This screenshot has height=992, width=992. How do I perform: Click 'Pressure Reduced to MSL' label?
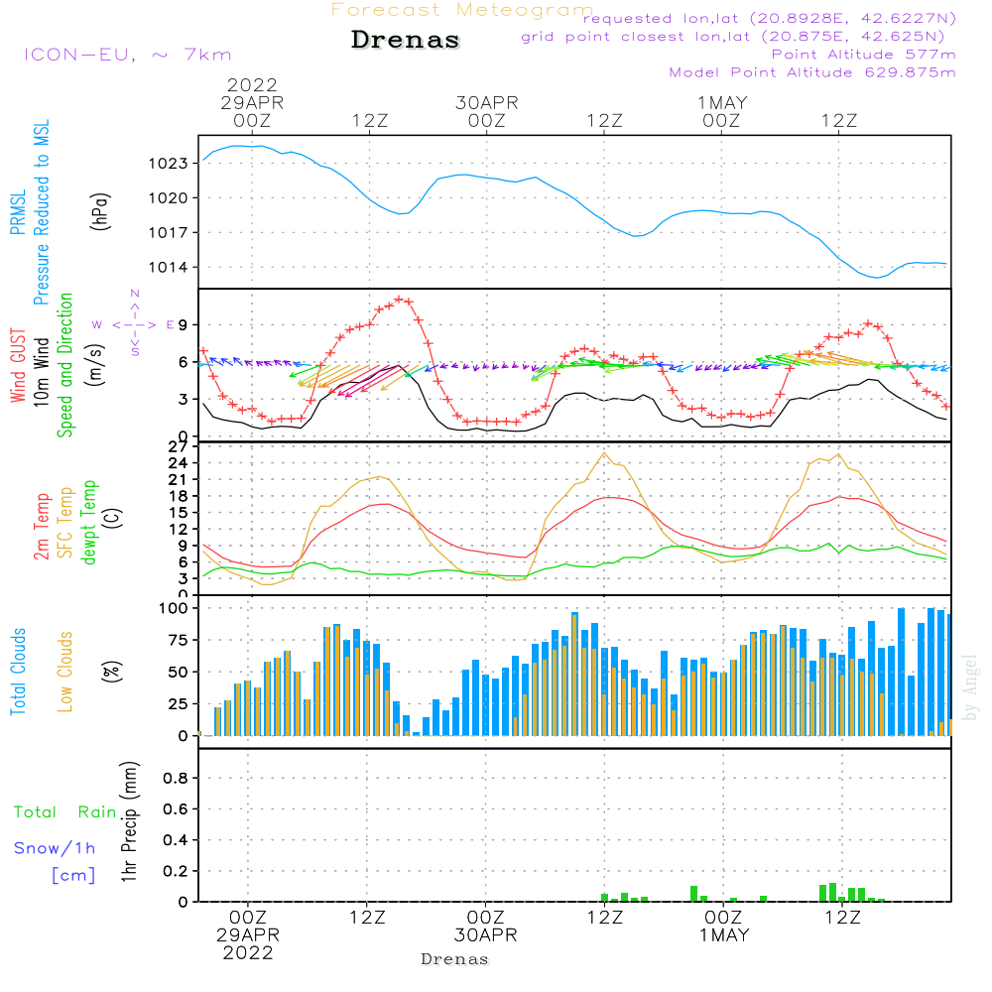(x=41, y=212)
